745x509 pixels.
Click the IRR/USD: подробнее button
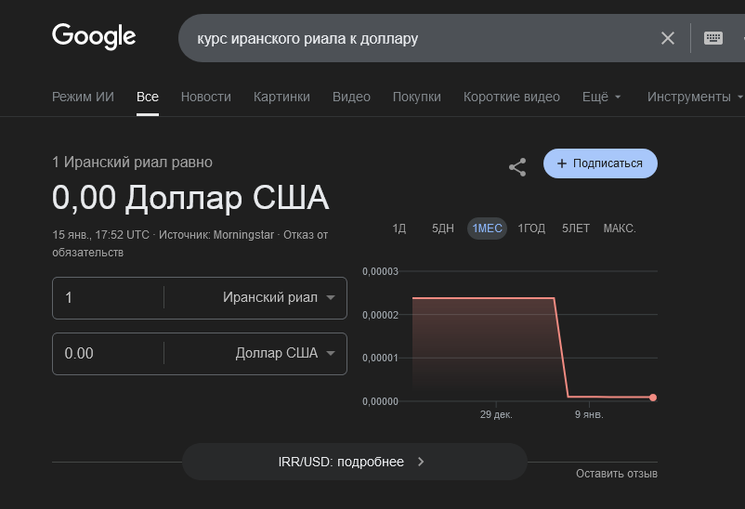(x=354, y=462)
